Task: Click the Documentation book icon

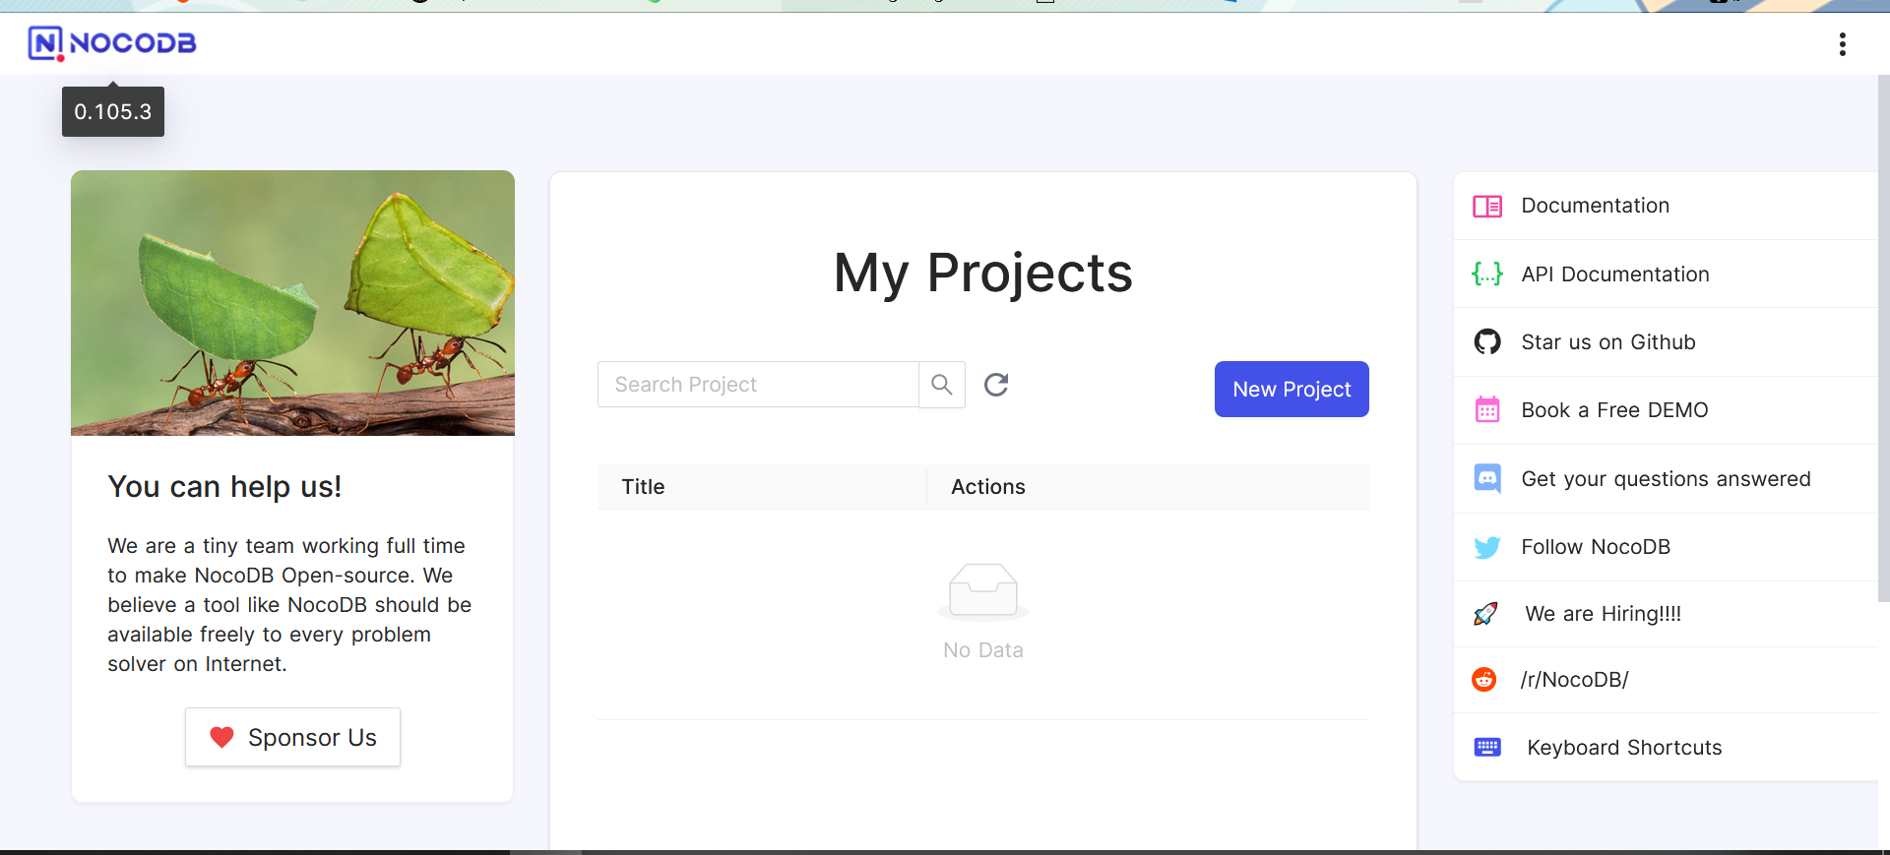Action: click(1486, 206)
